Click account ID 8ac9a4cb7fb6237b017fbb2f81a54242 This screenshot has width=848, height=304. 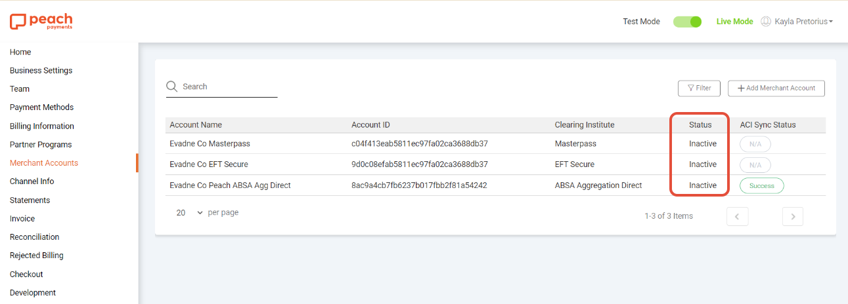pos(419,185)
